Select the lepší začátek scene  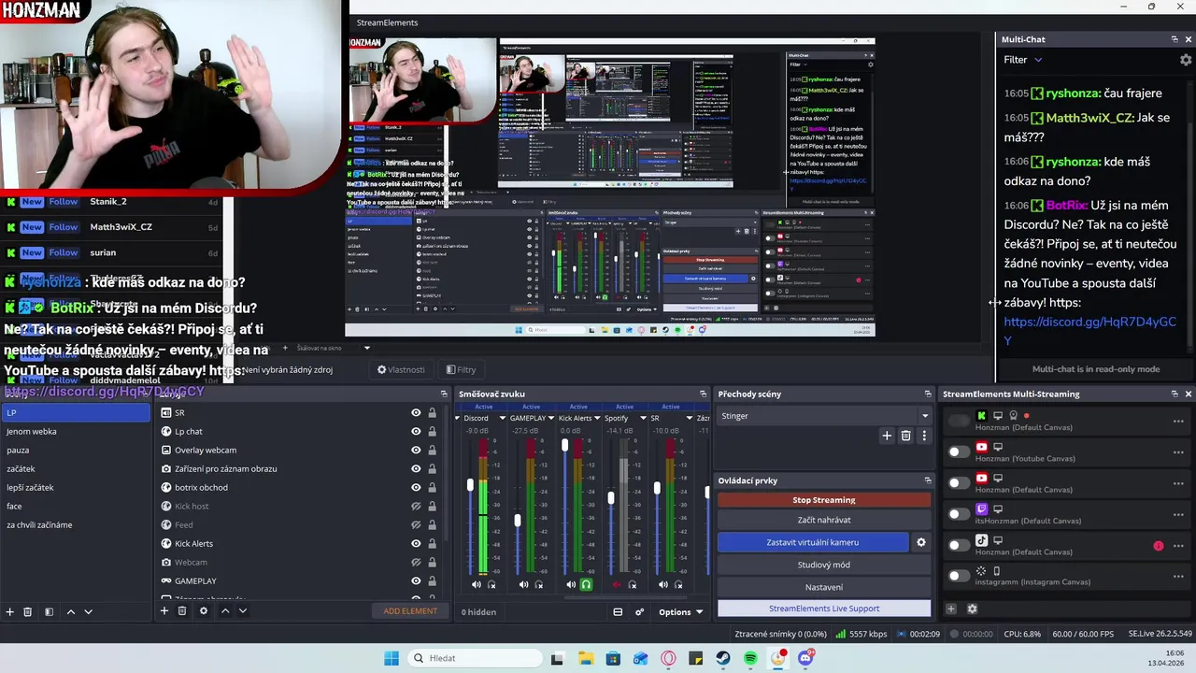click(x=75, y=487)
